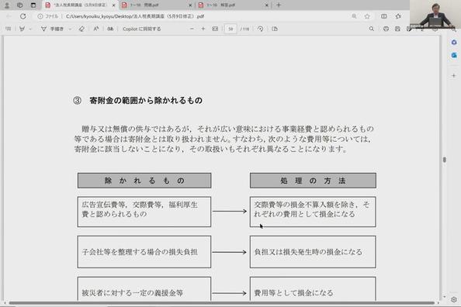The image size is (461, 307).
Task: Click the zoom magnifier in address bar
Action: [354, 16]
